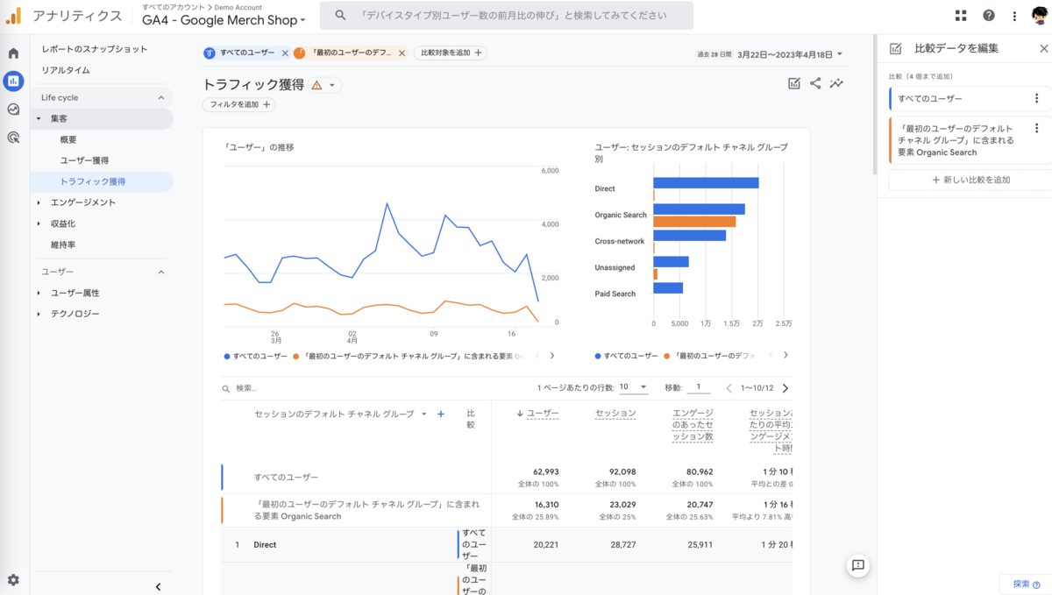
Task: Click the 移動 page number input field
Action: 698,386
